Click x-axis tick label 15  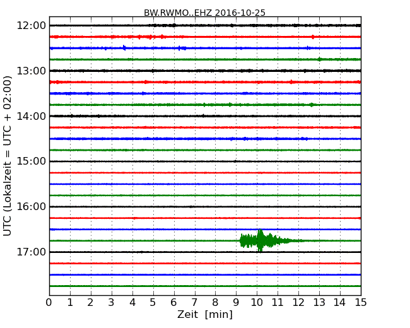click(361, 303)
